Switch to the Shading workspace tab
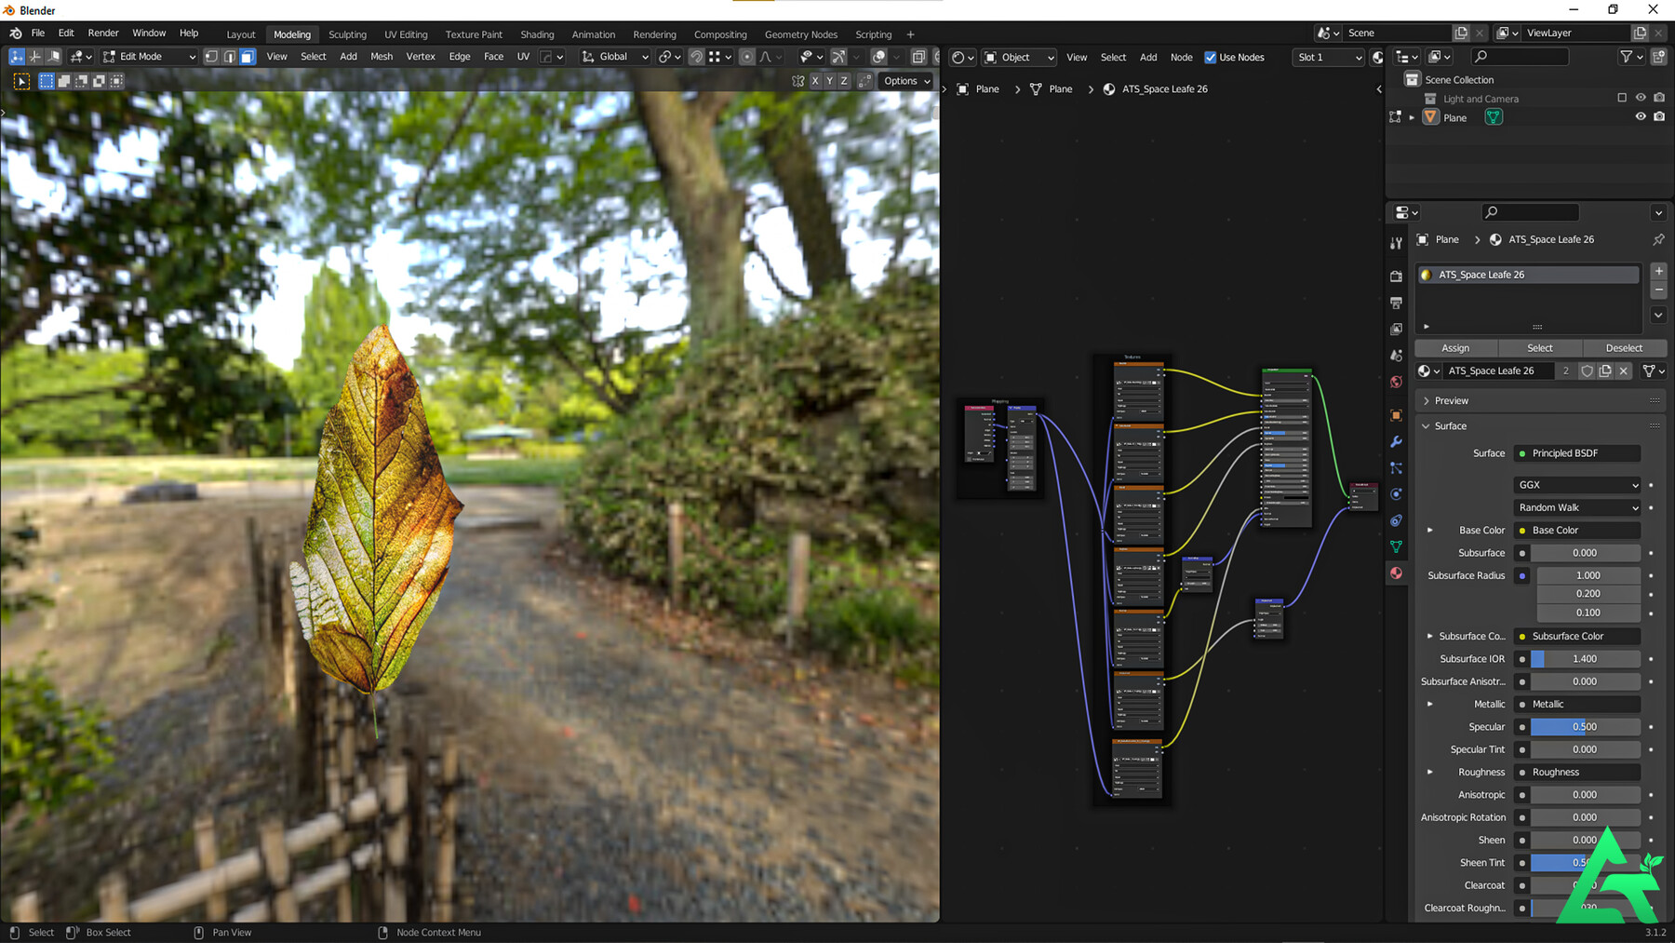 [x=537, y=34]
